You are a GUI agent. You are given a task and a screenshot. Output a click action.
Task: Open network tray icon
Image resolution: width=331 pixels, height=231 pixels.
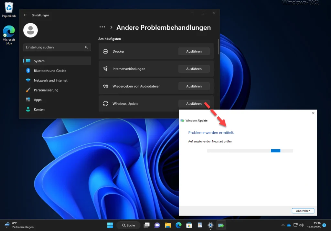pyautogui.click(x=295, y=225)
